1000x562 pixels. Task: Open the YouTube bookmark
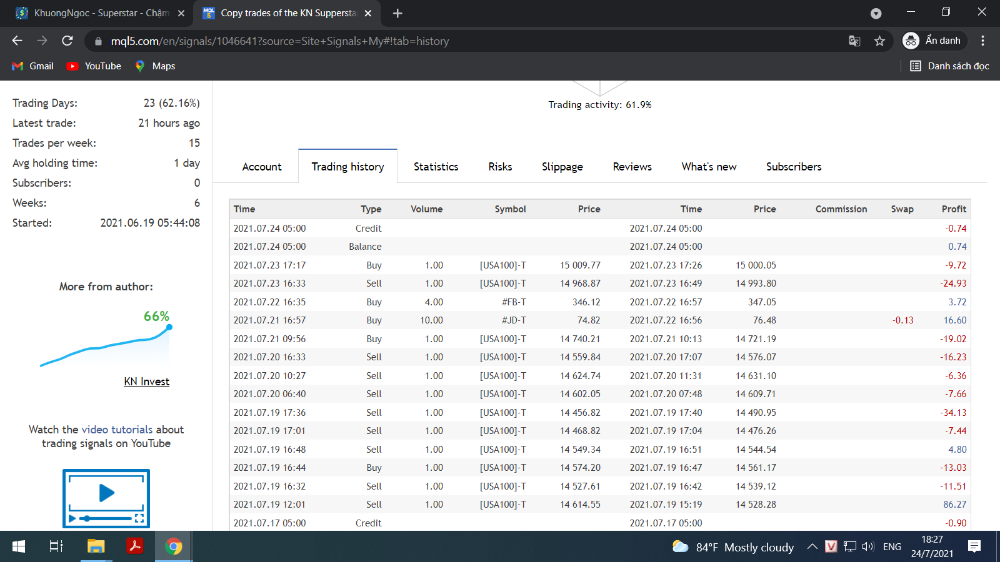click(x=94, y=66)
